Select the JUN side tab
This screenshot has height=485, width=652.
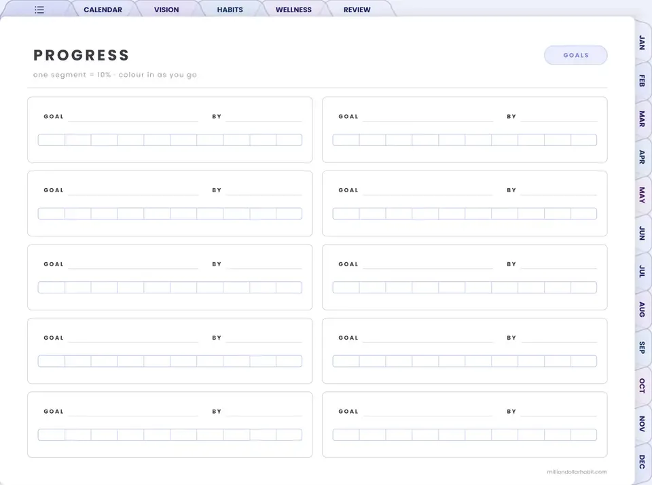tap(642, 233)
